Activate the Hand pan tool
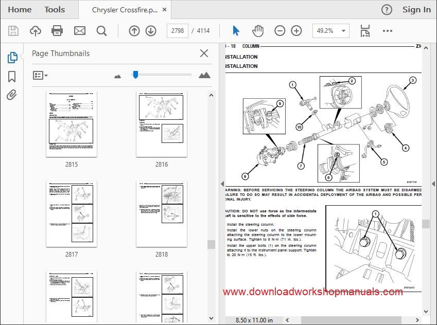Viewport: 437px width, 325px height. click(258, 31)
